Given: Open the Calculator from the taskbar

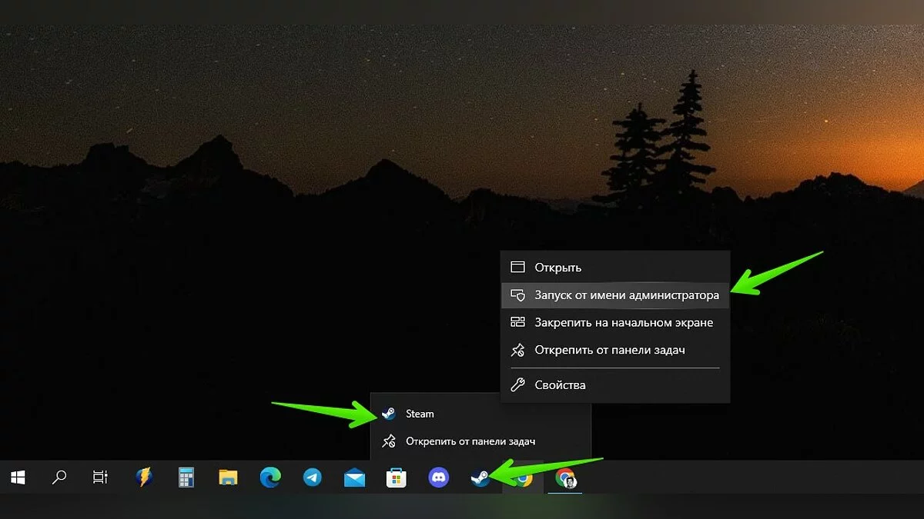Looking at the screenshot, I should tap(186, 477).
